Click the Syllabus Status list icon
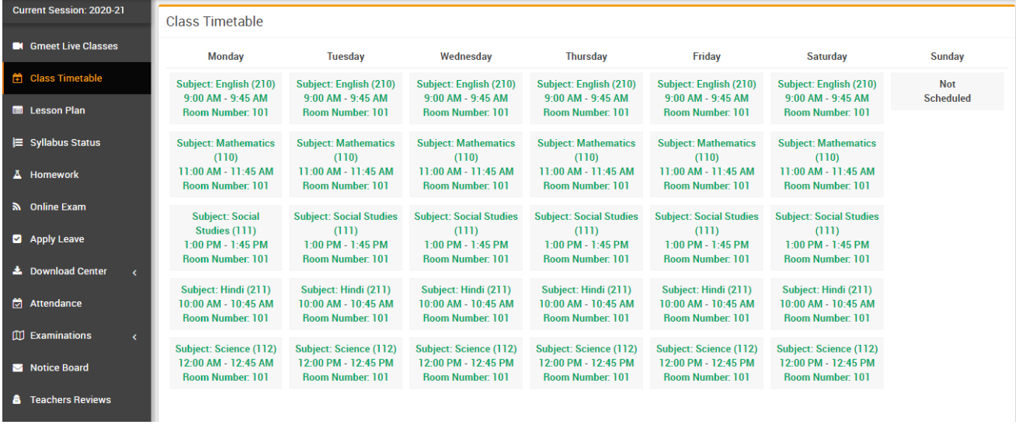1019x442 pixels. click(18, 143)
